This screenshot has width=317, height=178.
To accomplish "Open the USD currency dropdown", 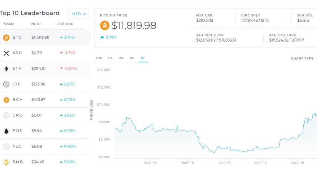I will coord(79,14).
